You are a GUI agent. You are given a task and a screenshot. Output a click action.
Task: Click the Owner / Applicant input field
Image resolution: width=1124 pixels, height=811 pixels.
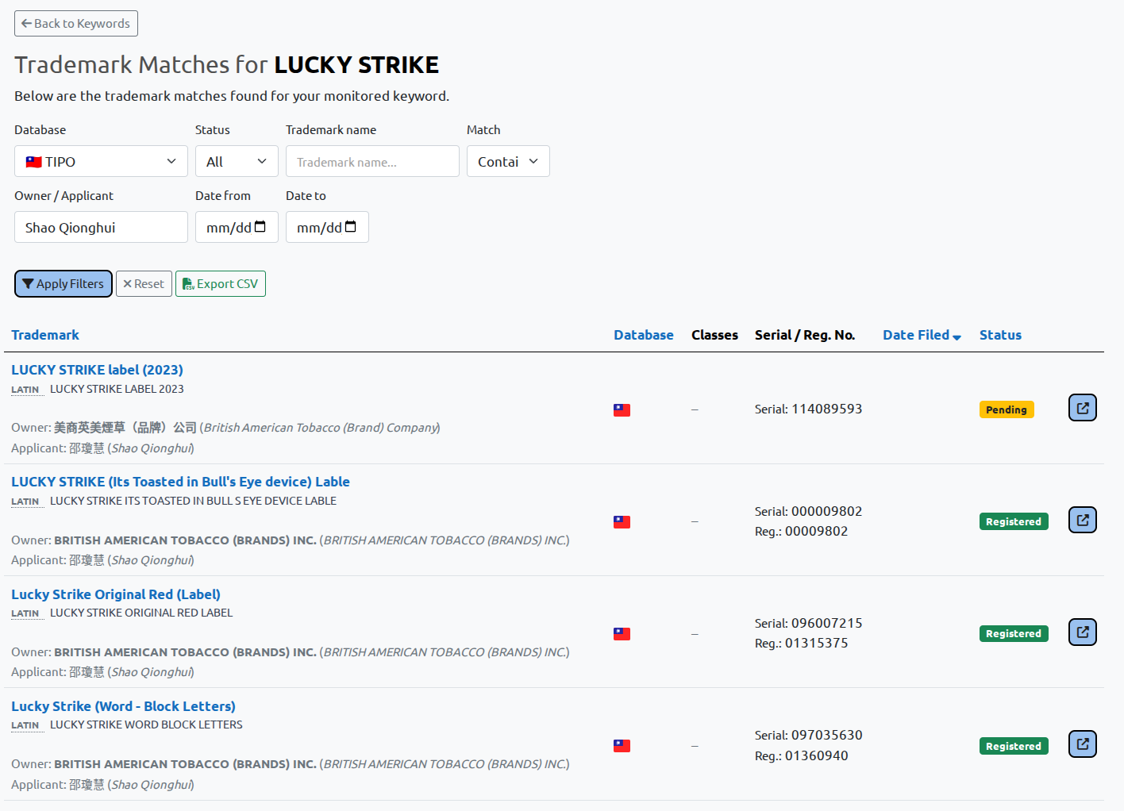[101, 227]
